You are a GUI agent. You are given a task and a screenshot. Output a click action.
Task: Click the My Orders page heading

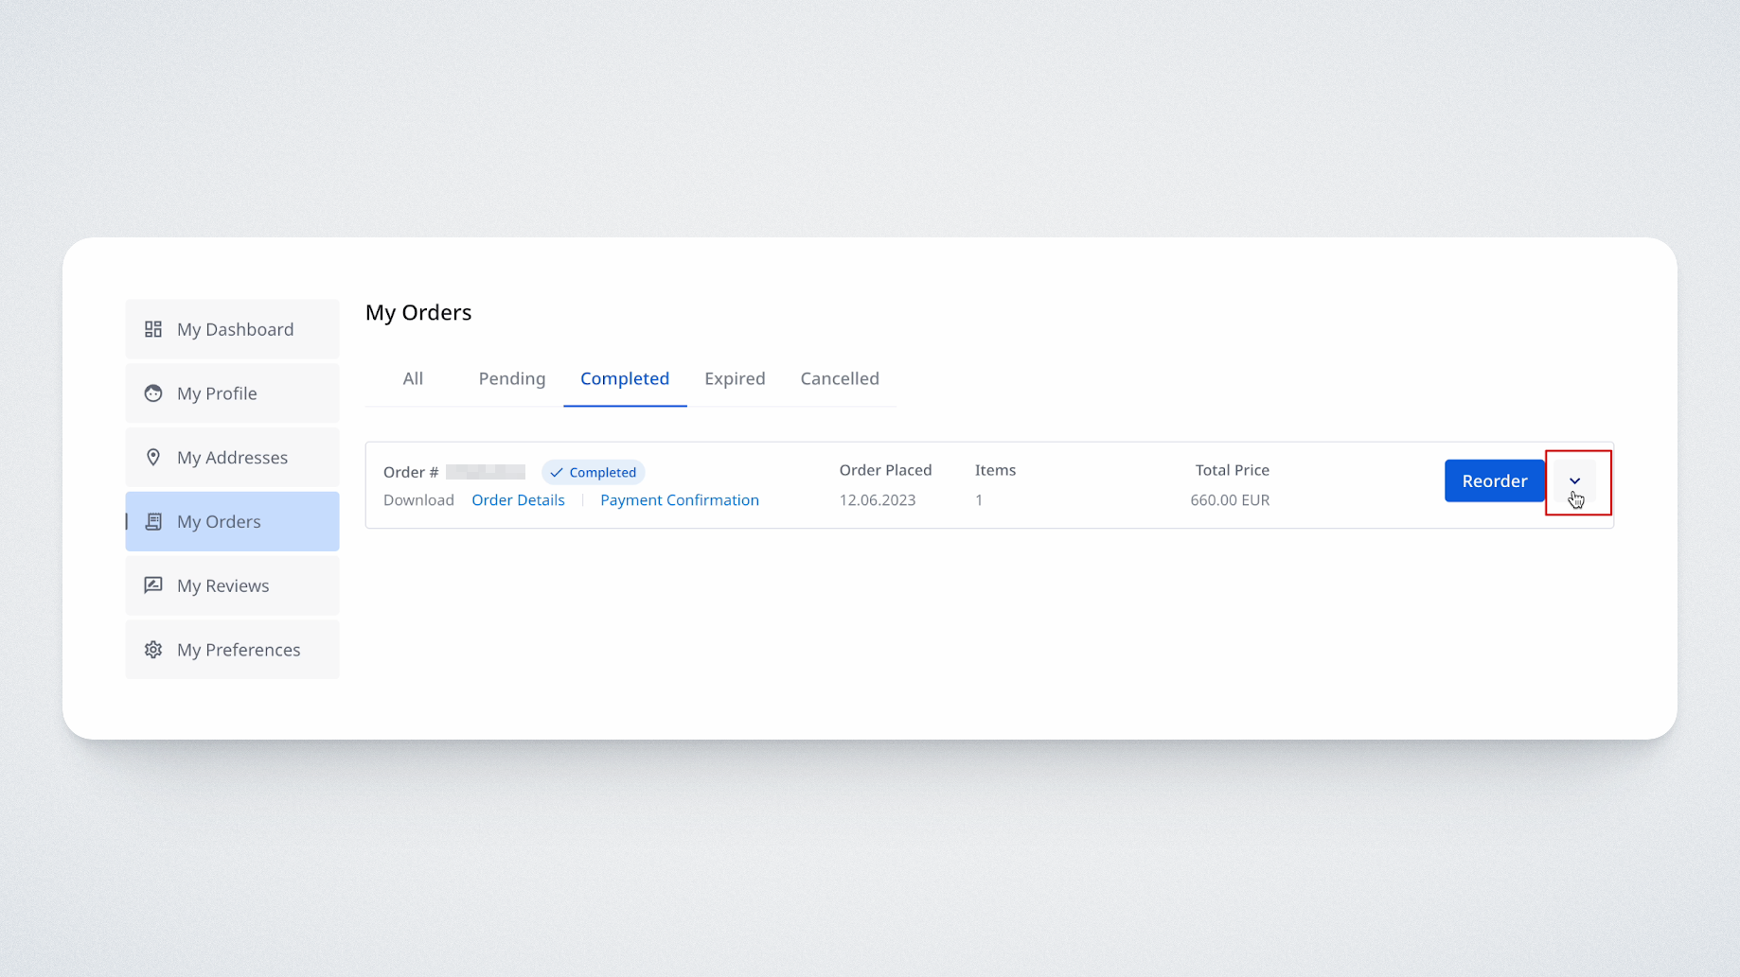point(418,312)
